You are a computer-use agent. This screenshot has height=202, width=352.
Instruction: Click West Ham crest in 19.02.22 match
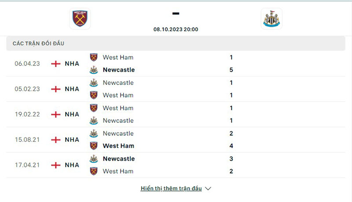click(94, 108)
